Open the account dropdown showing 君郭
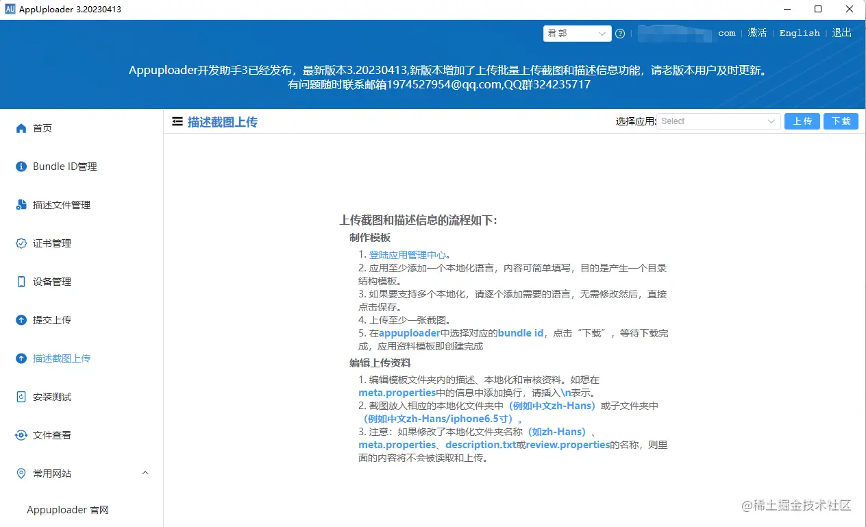 pos(577,33)
